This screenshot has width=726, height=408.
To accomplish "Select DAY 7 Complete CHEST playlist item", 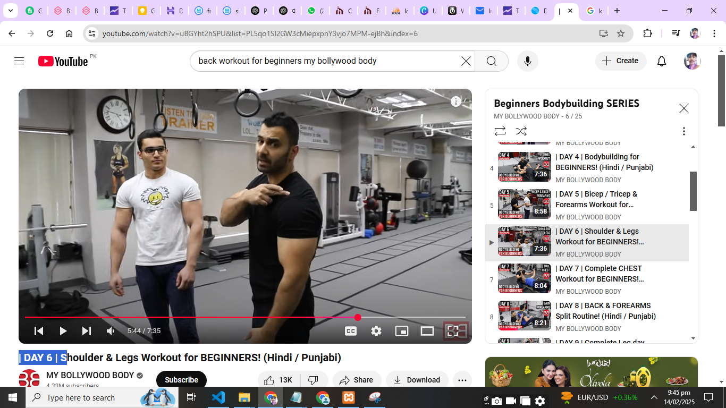I will pos(598,274).
